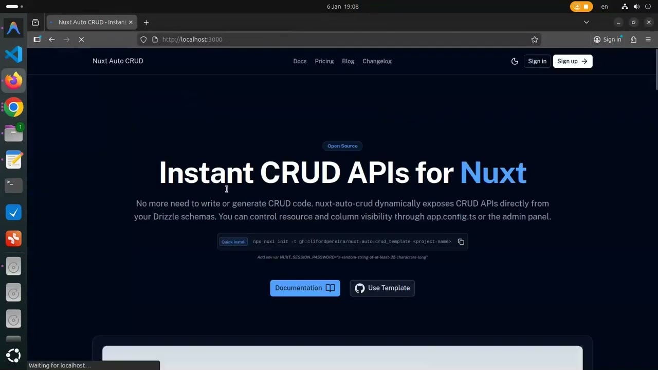Click the Nuxt Auto CRUD site logo

coord(118,61)
